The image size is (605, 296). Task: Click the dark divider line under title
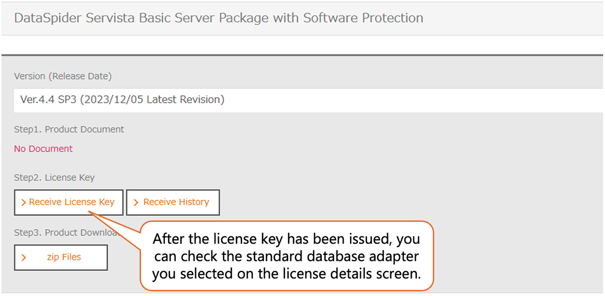302,55
